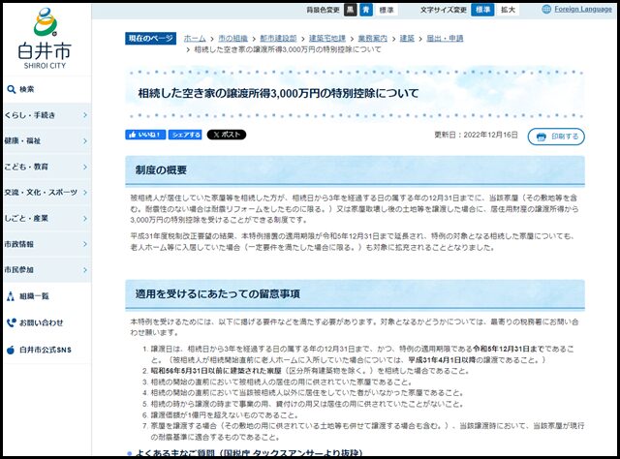620x459 pixels.
Task: Open the 組織一覧 link
Action: [35, 296]
